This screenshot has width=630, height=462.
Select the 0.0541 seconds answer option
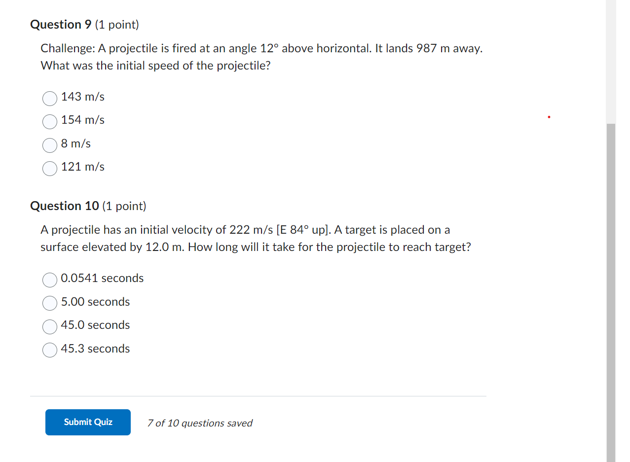pos(49,280)
